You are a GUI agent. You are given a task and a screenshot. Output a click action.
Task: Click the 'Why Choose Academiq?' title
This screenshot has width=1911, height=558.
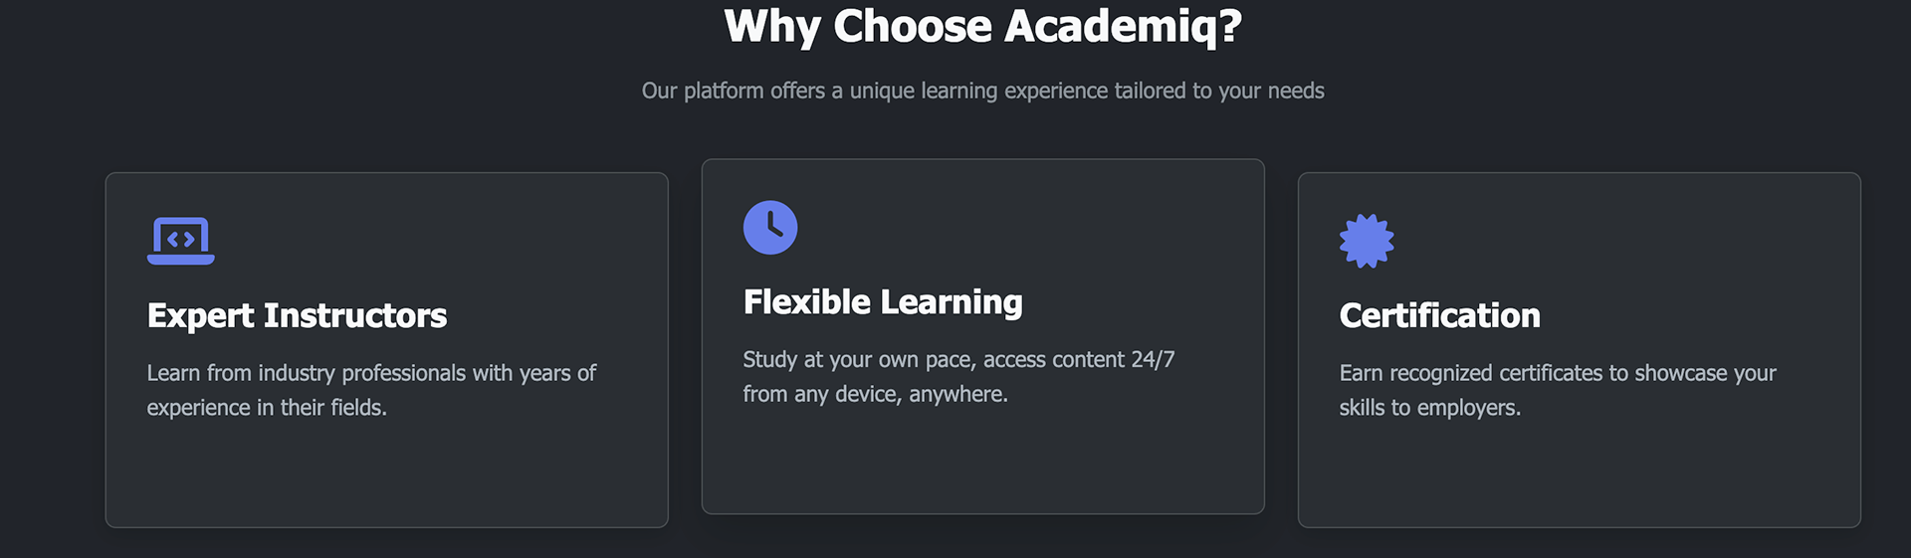[x=982, y=27]
